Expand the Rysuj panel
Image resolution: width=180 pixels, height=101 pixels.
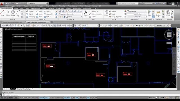[13, 19]
